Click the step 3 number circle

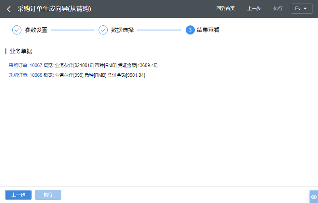(190, 30)
